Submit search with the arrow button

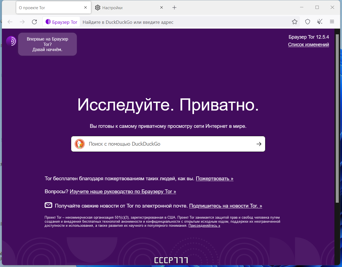pos(259,144)
